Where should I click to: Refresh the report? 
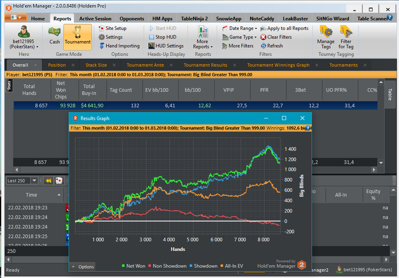pyautogui.click(x=272, y=46)
